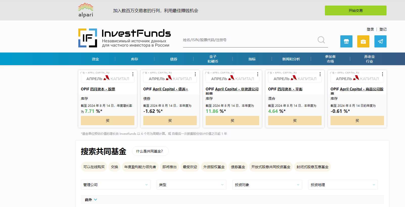Open the 债券 menu
The width and height of the screenshot is (405, 207).
coord(174,59)
